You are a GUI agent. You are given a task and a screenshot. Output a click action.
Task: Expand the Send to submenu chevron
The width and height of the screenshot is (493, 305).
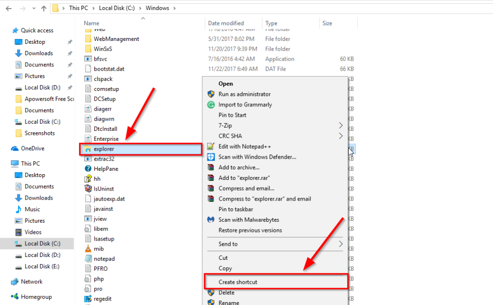click(340, 244)
